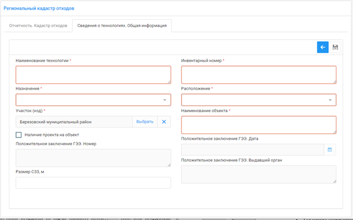The height and width of the screenshot is (220, 353).
Task: Click the ГЭЭ. Выдавший орган text area
Action: [258, 174]
